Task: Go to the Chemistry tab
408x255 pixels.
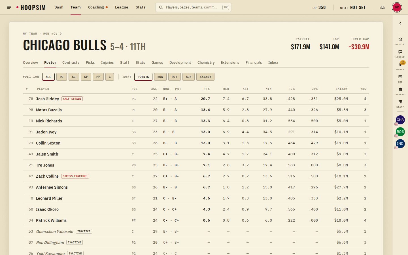Action: 206,63
